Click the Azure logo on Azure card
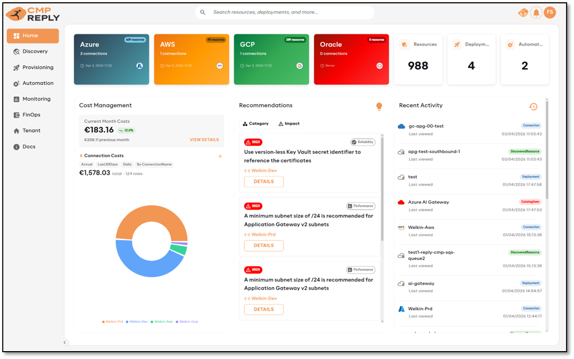The height and width of the screenshot is (359, 574). click(x=140, y=66)
